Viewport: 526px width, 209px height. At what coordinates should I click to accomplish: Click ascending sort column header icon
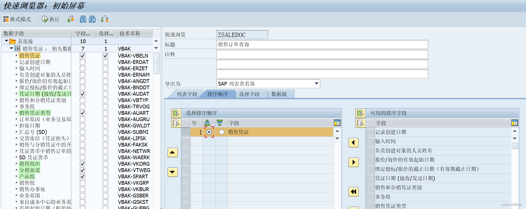(x=207, y=123)
